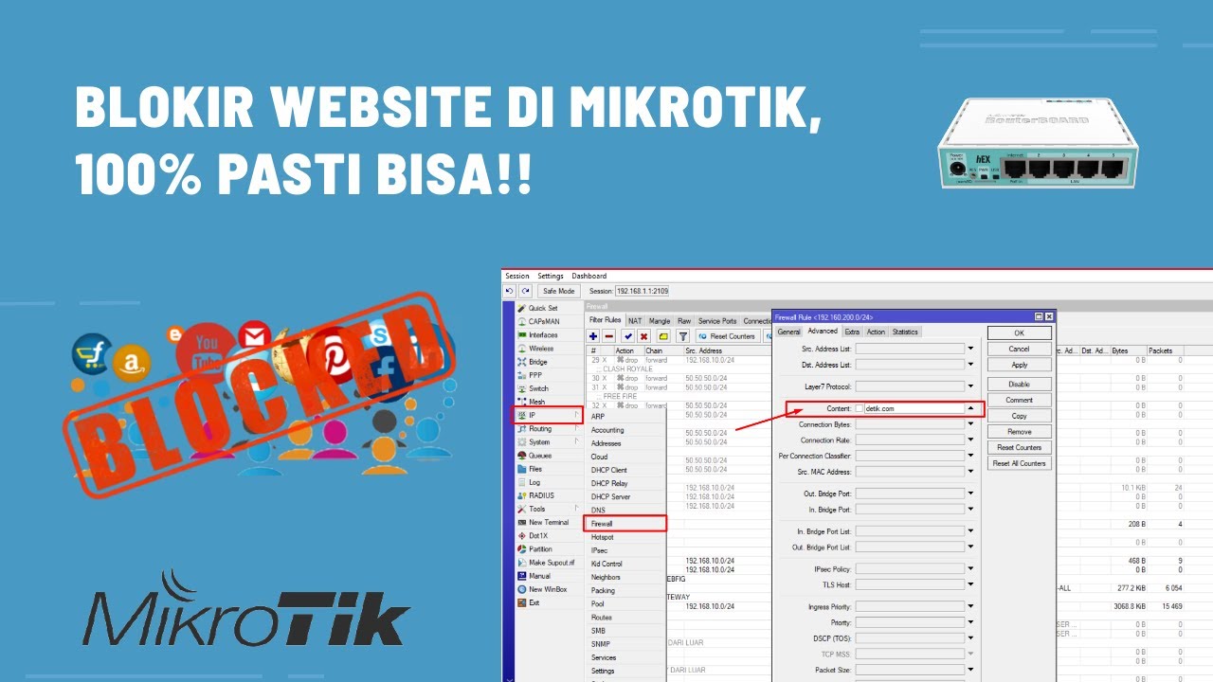The height and width of the screenshot is (682, 1213).
Task: Click the redo arrow icon in WinBox toolbar
Action: (x=525, y=291)
